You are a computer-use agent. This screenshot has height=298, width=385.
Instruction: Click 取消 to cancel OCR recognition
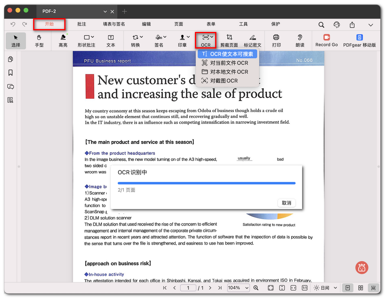(x=286, y=203)
